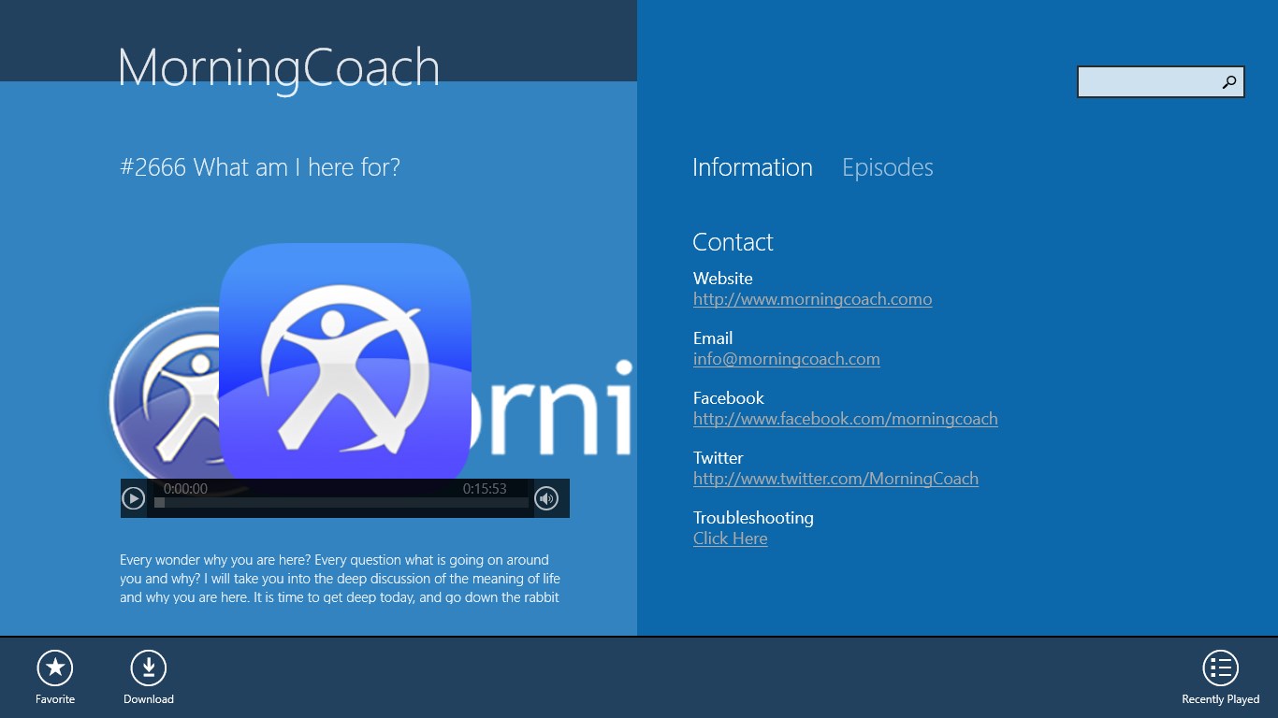This screenshot has height=718, width=1278.
Task: Focus the search input box
Action: pos(1160,82)
